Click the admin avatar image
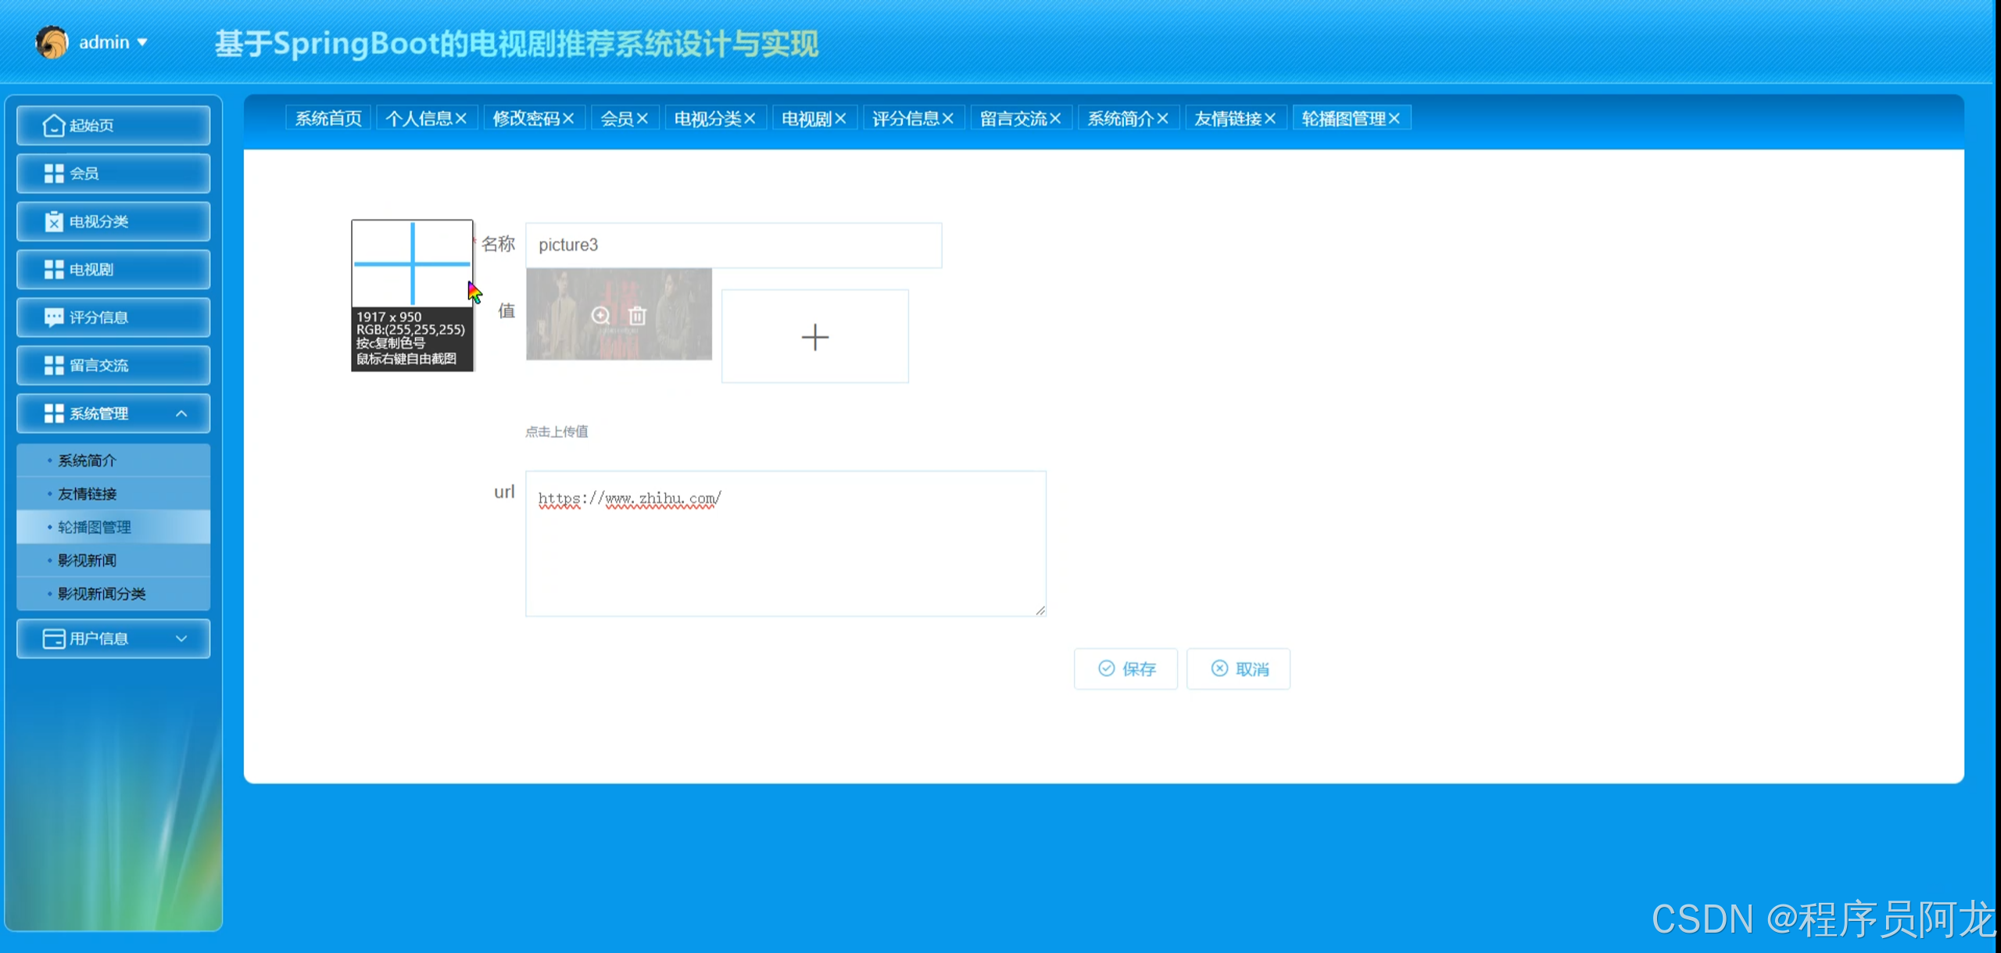The image size is (2001, 953). (52, 42)
